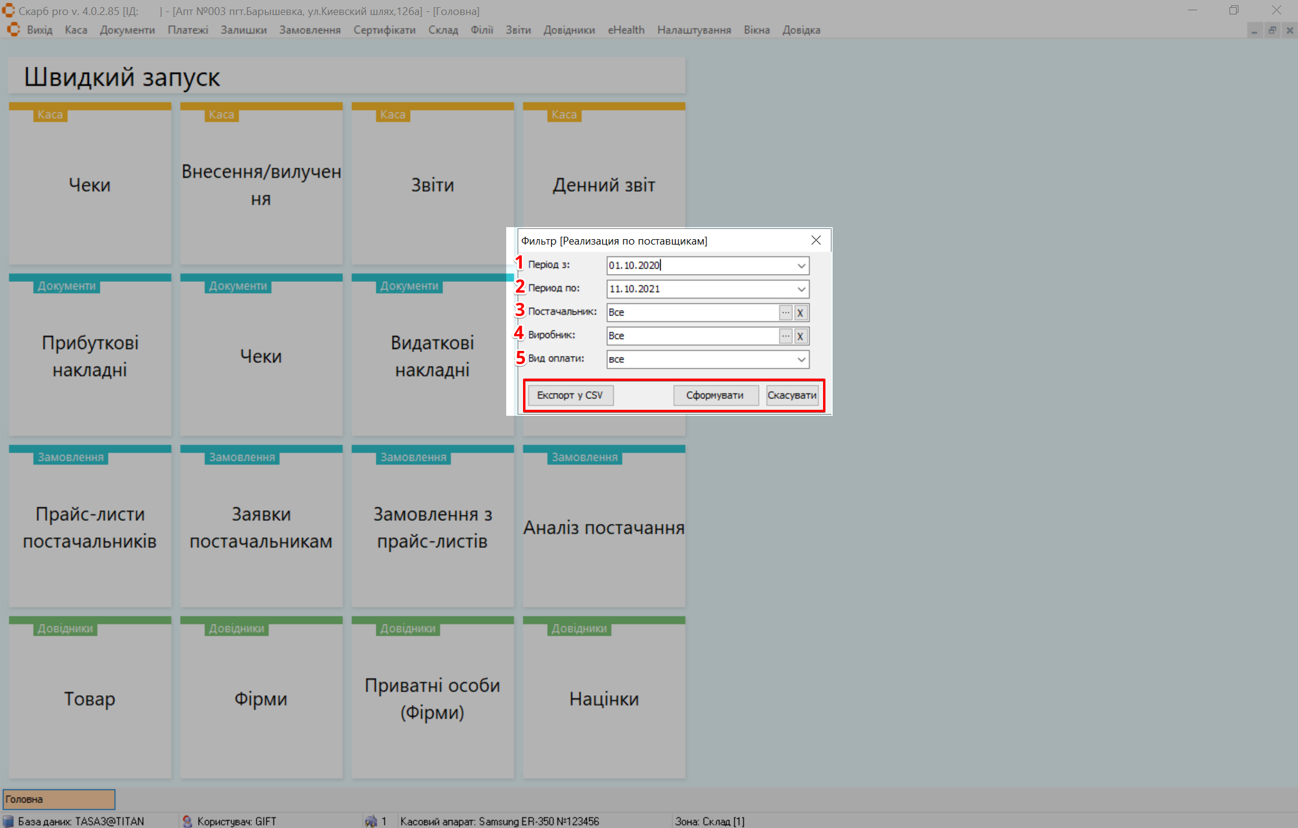
Task: Click the ellipsis button next to Постачальник
Action: 785,312
